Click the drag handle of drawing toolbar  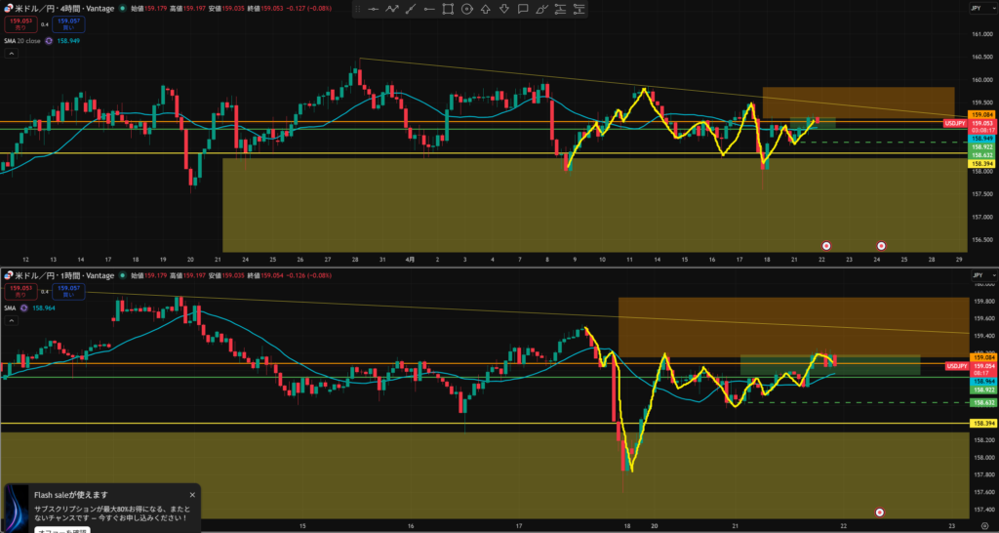(357, 9)
